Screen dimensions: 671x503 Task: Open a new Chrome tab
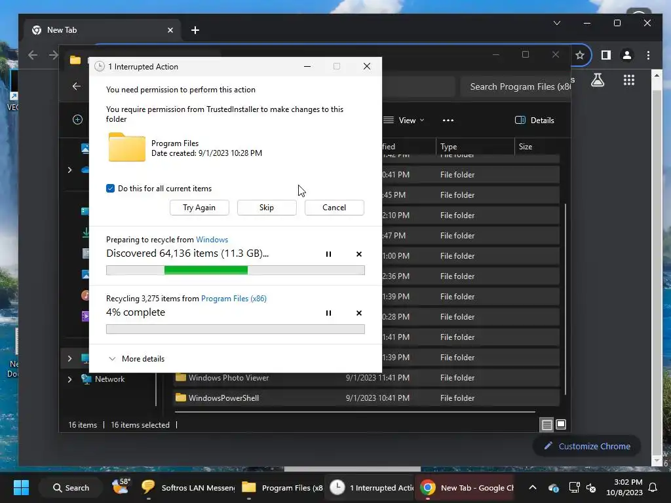(195, 30)
